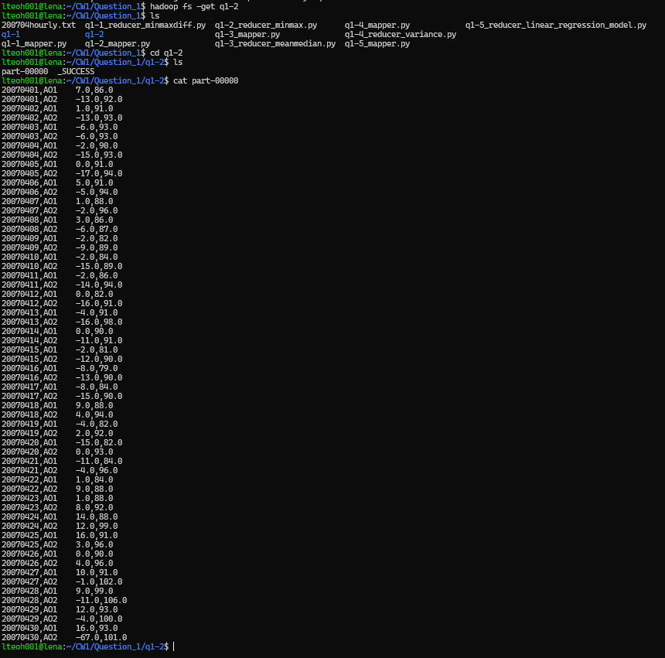Image resolution: width=665 pixels, height=658 pixels.
Task: Select the row 20070412,A01 0.0,82.0
Action: pos(57,295)
